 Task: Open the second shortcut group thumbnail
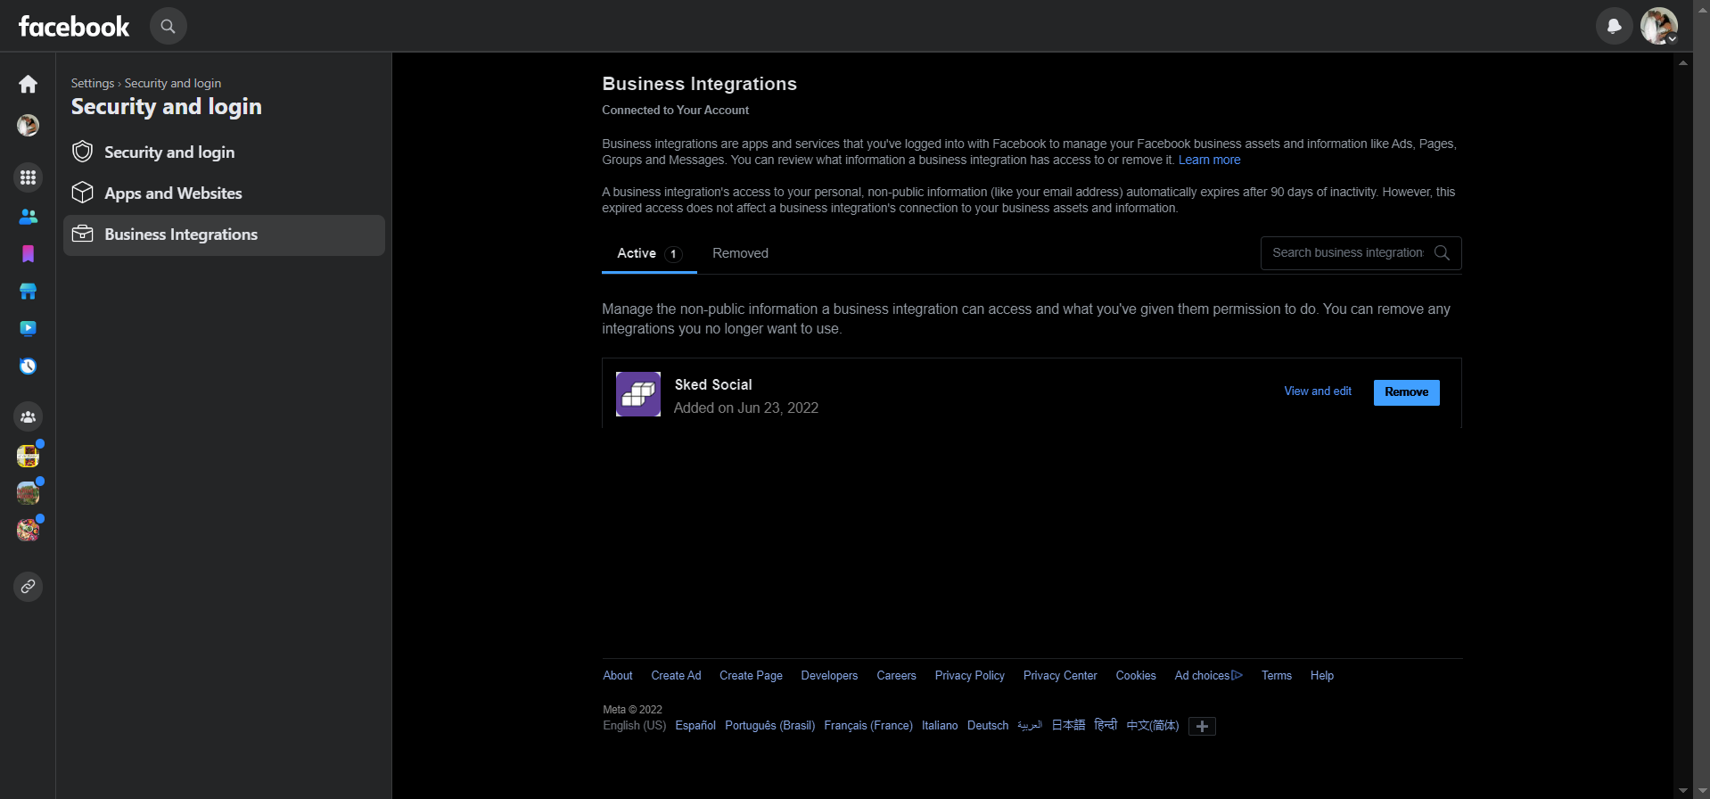(x=29, y=493)
